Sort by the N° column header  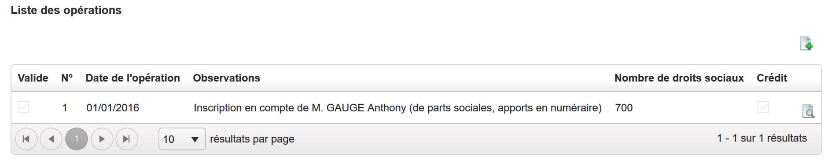[67, 78]
